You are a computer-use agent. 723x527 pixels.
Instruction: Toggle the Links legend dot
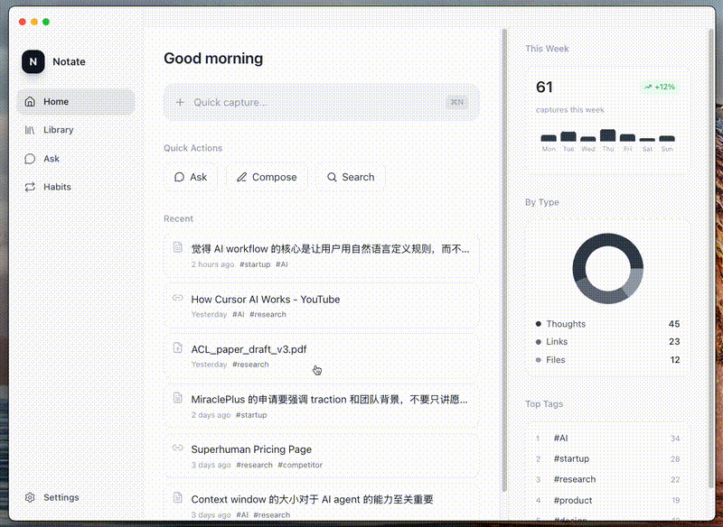click(538, 342)
